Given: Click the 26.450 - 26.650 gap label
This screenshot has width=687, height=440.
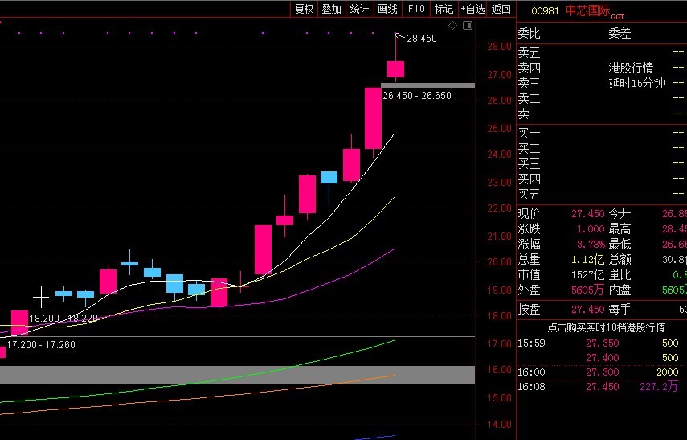Looking at the screenshot, I should coord(417,96).
